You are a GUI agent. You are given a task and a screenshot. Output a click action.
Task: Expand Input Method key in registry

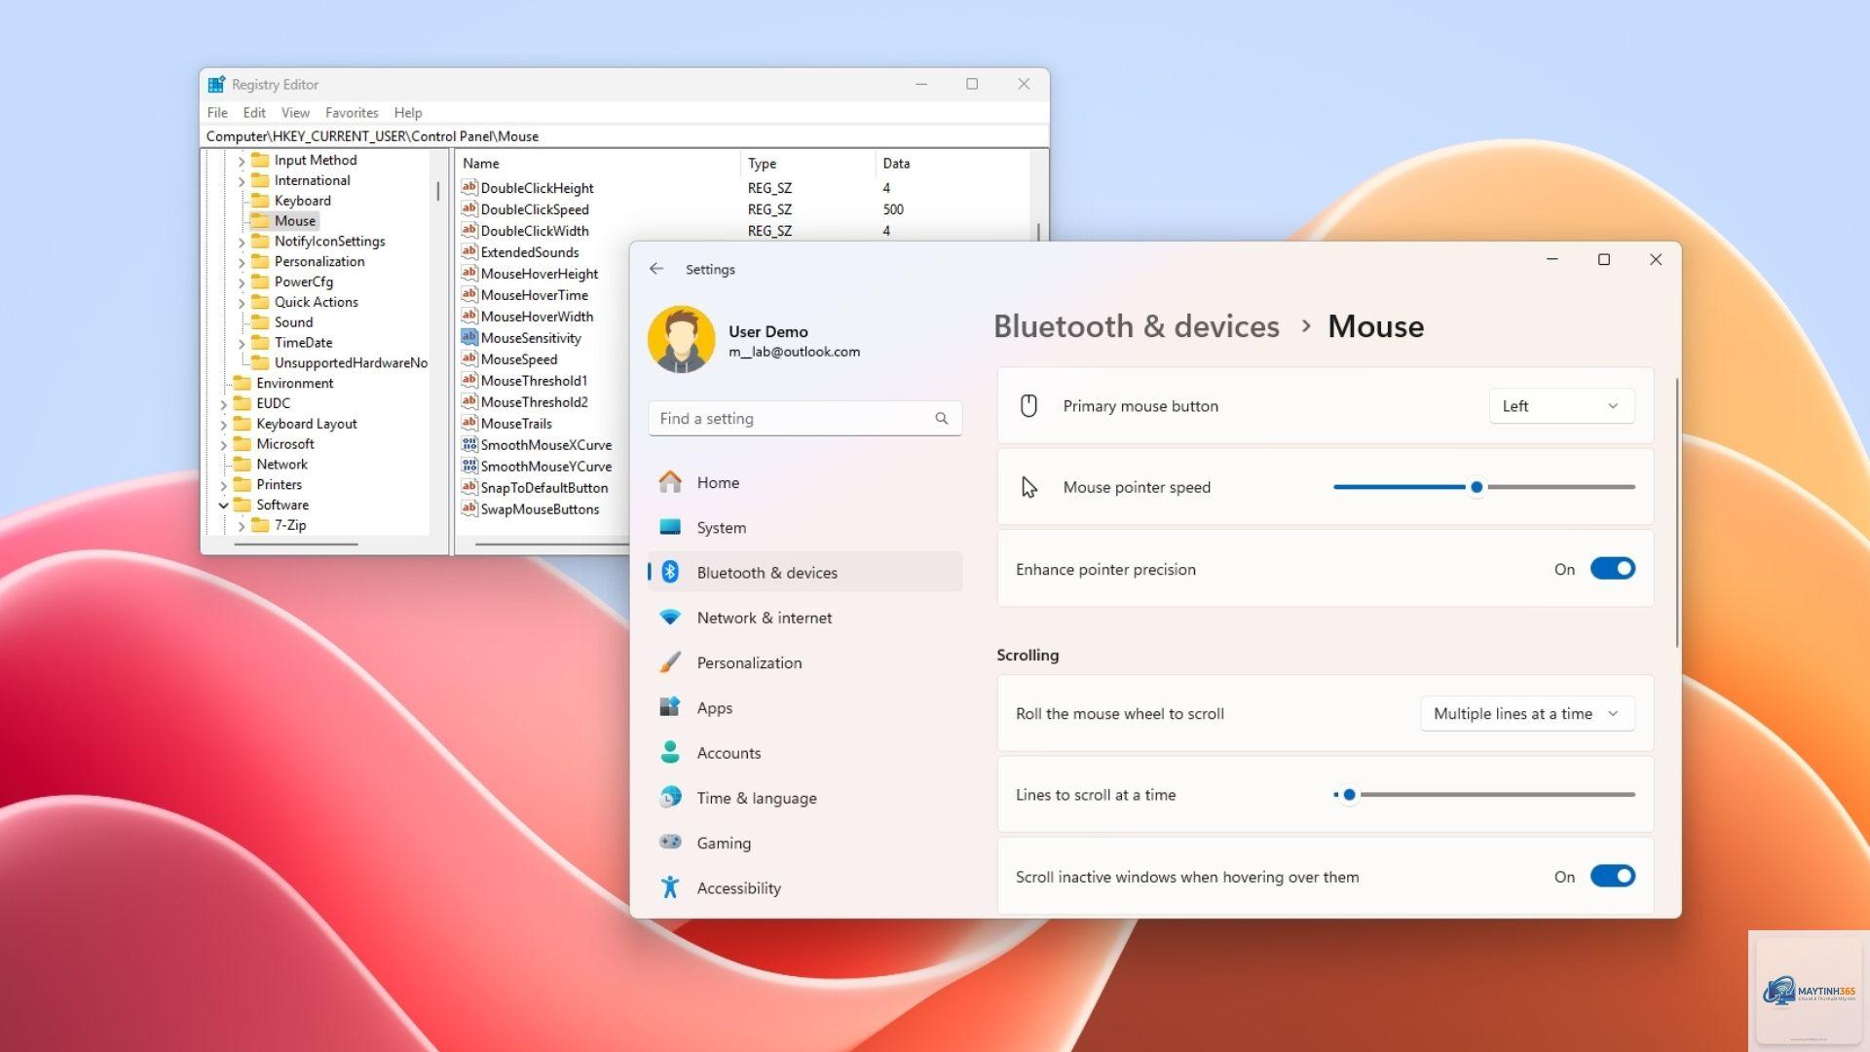pyautogui.click(x=242, y=161)
